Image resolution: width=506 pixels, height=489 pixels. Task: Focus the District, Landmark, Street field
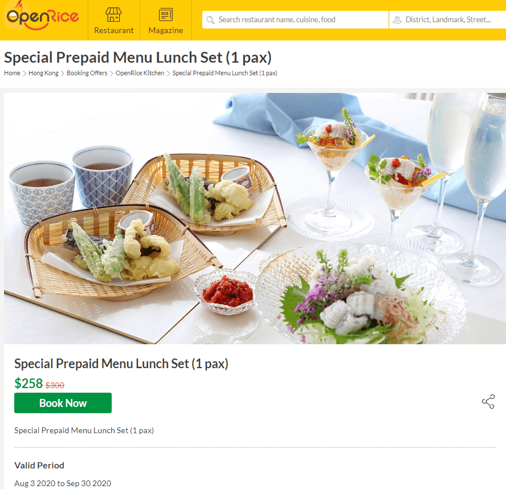click(x=447, y=20)
